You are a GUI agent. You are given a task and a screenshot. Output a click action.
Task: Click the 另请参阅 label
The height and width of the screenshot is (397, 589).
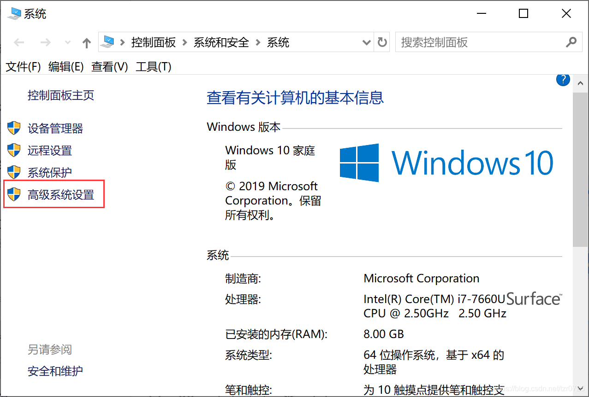[x=50, y=350]
